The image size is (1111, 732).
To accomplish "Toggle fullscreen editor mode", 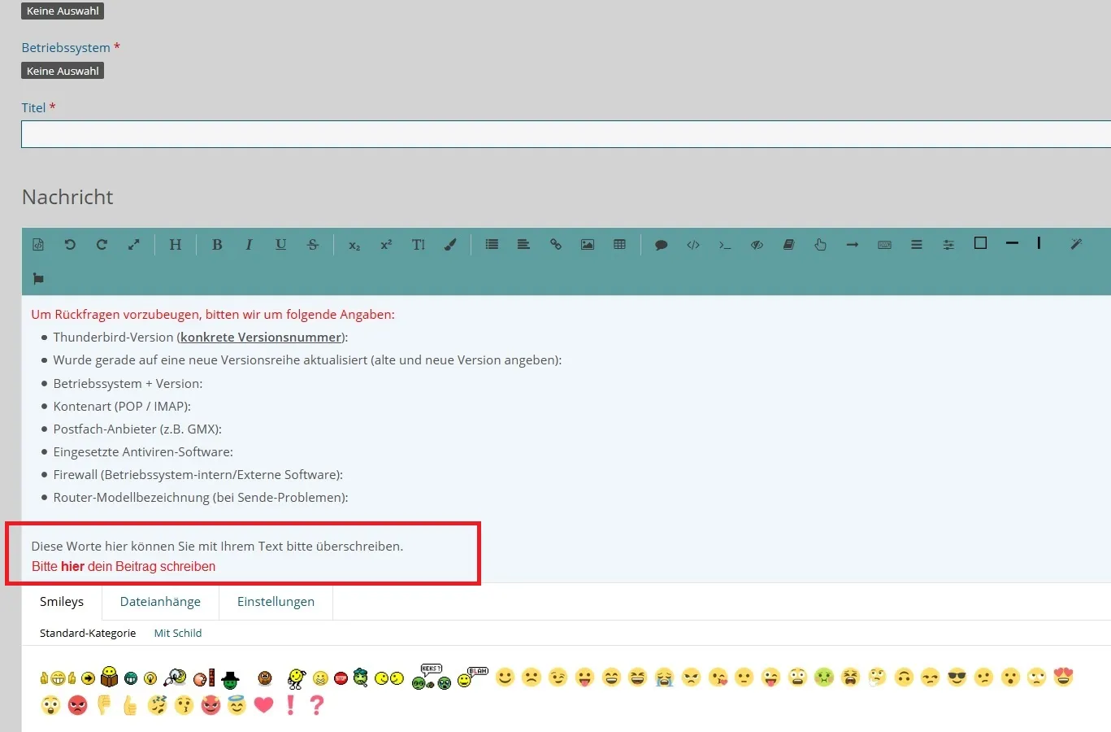I will click(134, 244).
